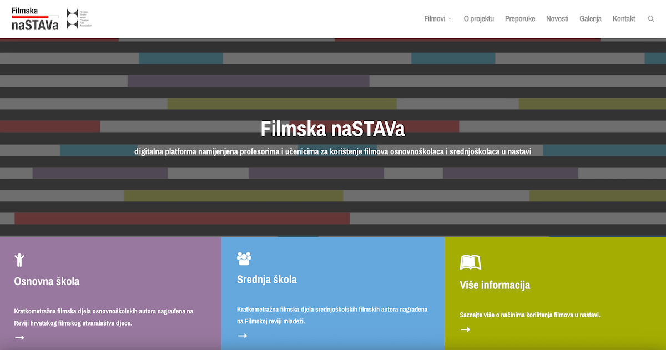
Task: Go to the Preporuke menu item
Action: (520, 19)
